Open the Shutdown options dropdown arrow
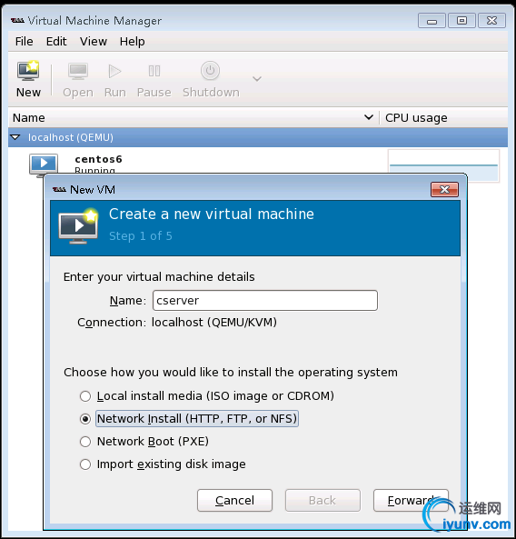This screenshot has height=539, width=516. click(x=257, y=79)
